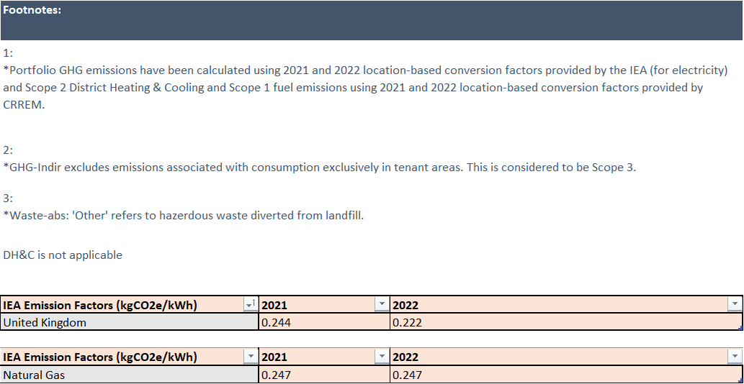
Task: Open the 2021 filter arrow in United Kingdom table
Action: point(382,305)
